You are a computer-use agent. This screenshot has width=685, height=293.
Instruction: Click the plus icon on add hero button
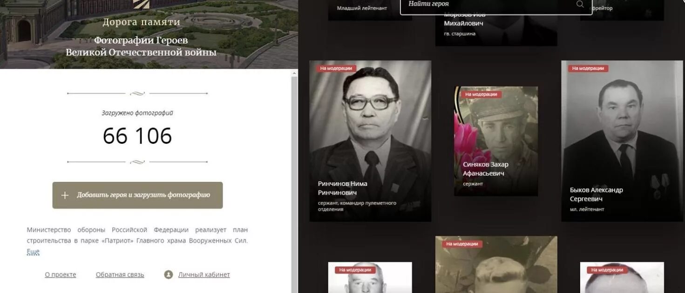pos(65,195)
